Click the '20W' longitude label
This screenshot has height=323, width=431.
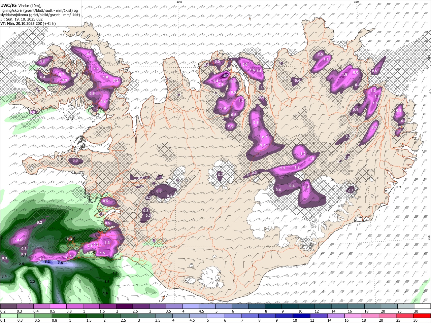179,2
